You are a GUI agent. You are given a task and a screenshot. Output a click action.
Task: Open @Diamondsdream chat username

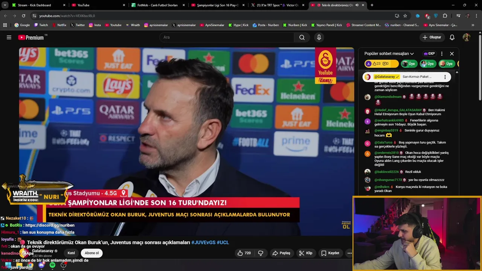click(x=388, y=97)
